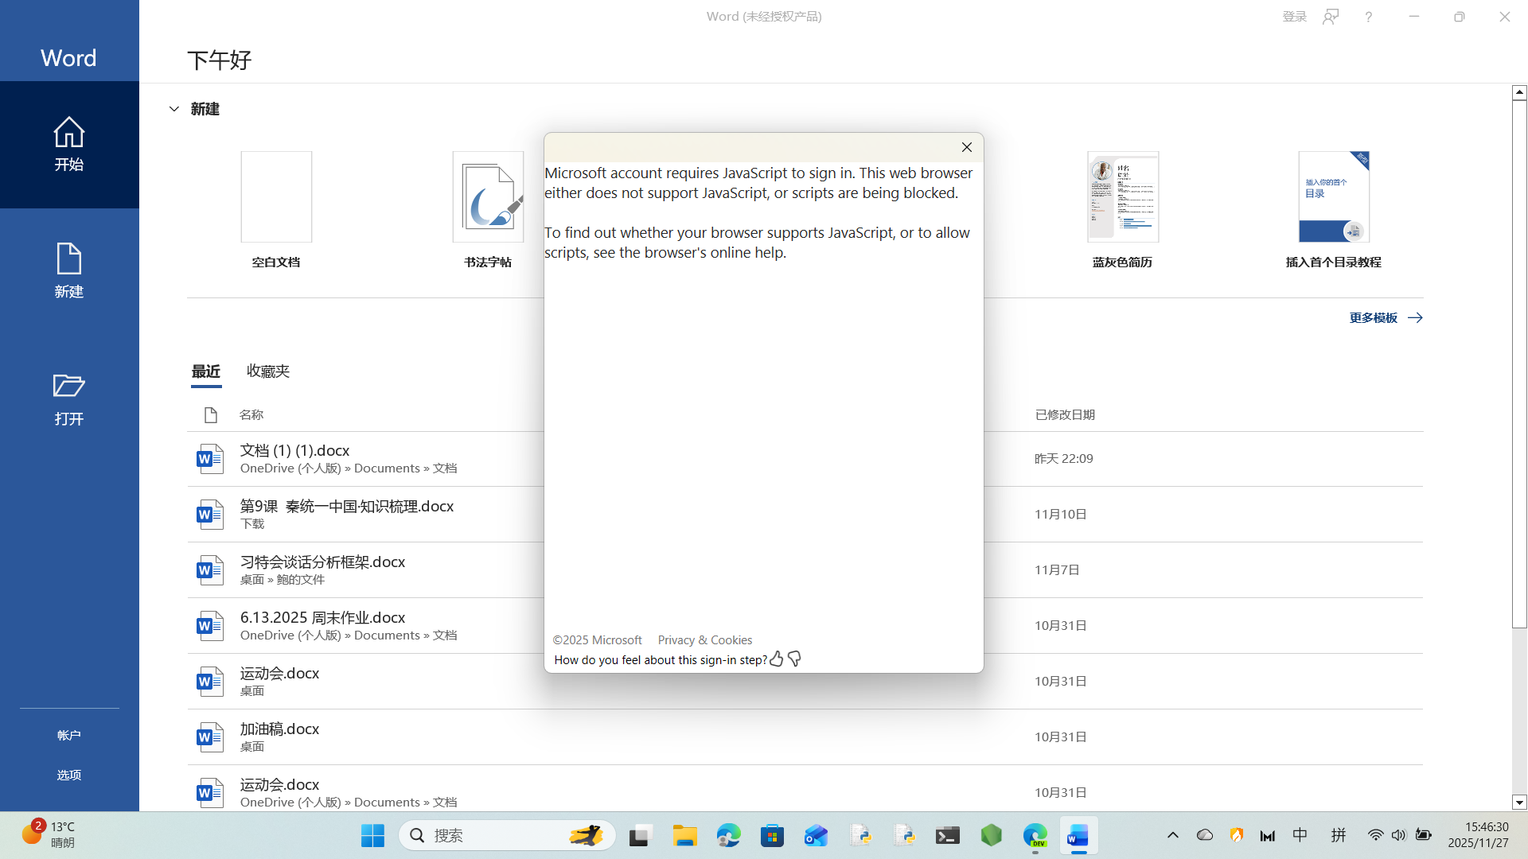Select the 最近 tab
The image size is (1528, 859).
[206, 371]
